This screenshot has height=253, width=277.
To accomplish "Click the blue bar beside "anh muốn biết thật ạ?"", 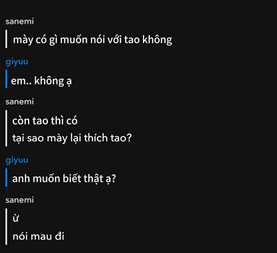I will tap(6, 177).
